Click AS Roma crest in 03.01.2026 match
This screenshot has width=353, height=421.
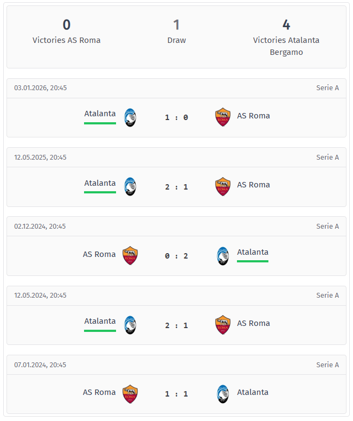coord(222,117)
